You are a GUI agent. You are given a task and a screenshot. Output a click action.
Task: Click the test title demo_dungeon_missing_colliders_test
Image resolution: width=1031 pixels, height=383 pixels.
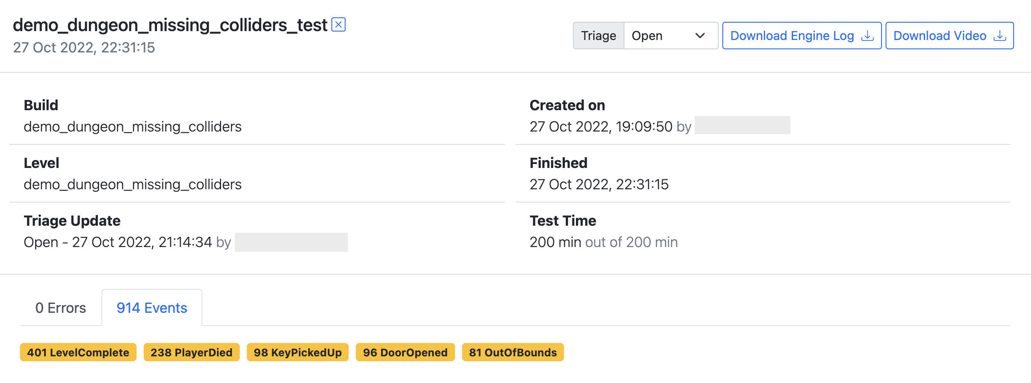[x=170, y=25]
